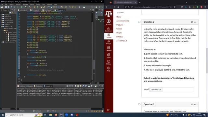Click the Firefox home button
The width and height of the screenshot is (208, 117).
(x=118, y=7)
